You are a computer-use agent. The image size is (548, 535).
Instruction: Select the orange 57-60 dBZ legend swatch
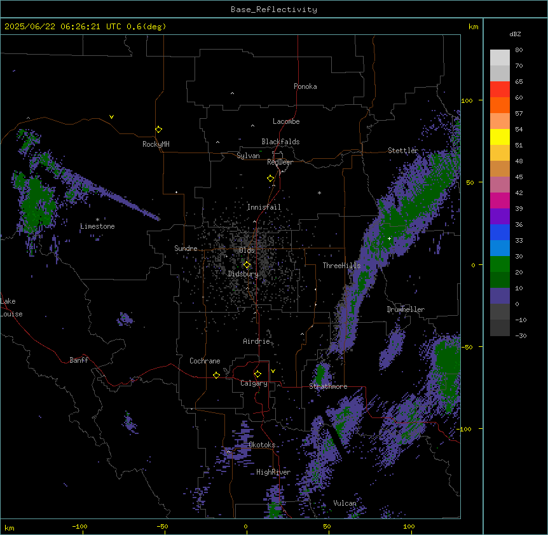[500, 105]
